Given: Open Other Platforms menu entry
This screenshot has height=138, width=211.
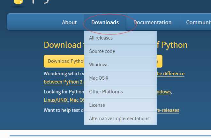Looking at the screenshot, I should 120,92.
